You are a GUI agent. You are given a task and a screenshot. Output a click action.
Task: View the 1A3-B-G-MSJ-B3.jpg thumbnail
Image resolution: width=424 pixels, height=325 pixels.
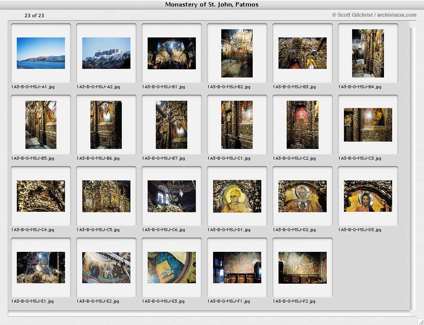[303, 53]
